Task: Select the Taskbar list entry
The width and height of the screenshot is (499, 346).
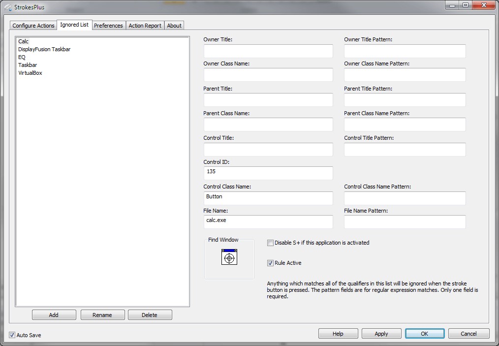Action: 28,65
